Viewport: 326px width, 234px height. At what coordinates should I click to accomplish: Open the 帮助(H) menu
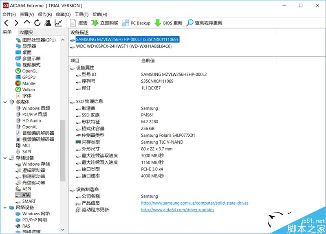pyautogui.click(x=100, y=14)
